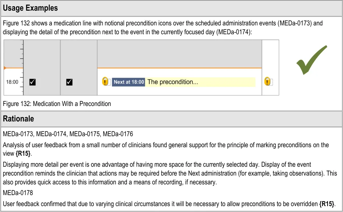Toggle the first checked box beside 18:00
This screenshot has width=343, height=212.
[x=32, y=82]
